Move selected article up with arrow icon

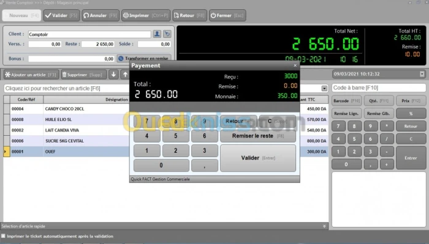click(x=125, y=74)
